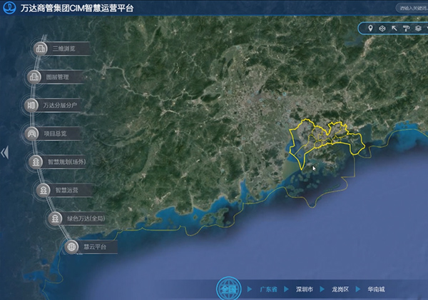Screen dimensions: 428x300
Task: Select the location pin tool
Action: pyautogui.click(x=370, y=28)
